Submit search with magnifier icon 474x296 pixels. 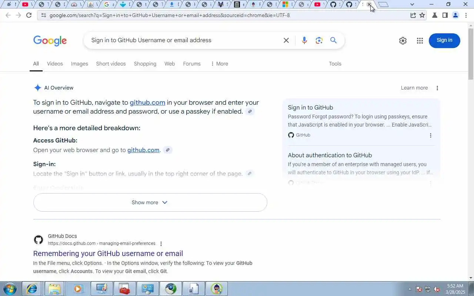tap(334, 40)
